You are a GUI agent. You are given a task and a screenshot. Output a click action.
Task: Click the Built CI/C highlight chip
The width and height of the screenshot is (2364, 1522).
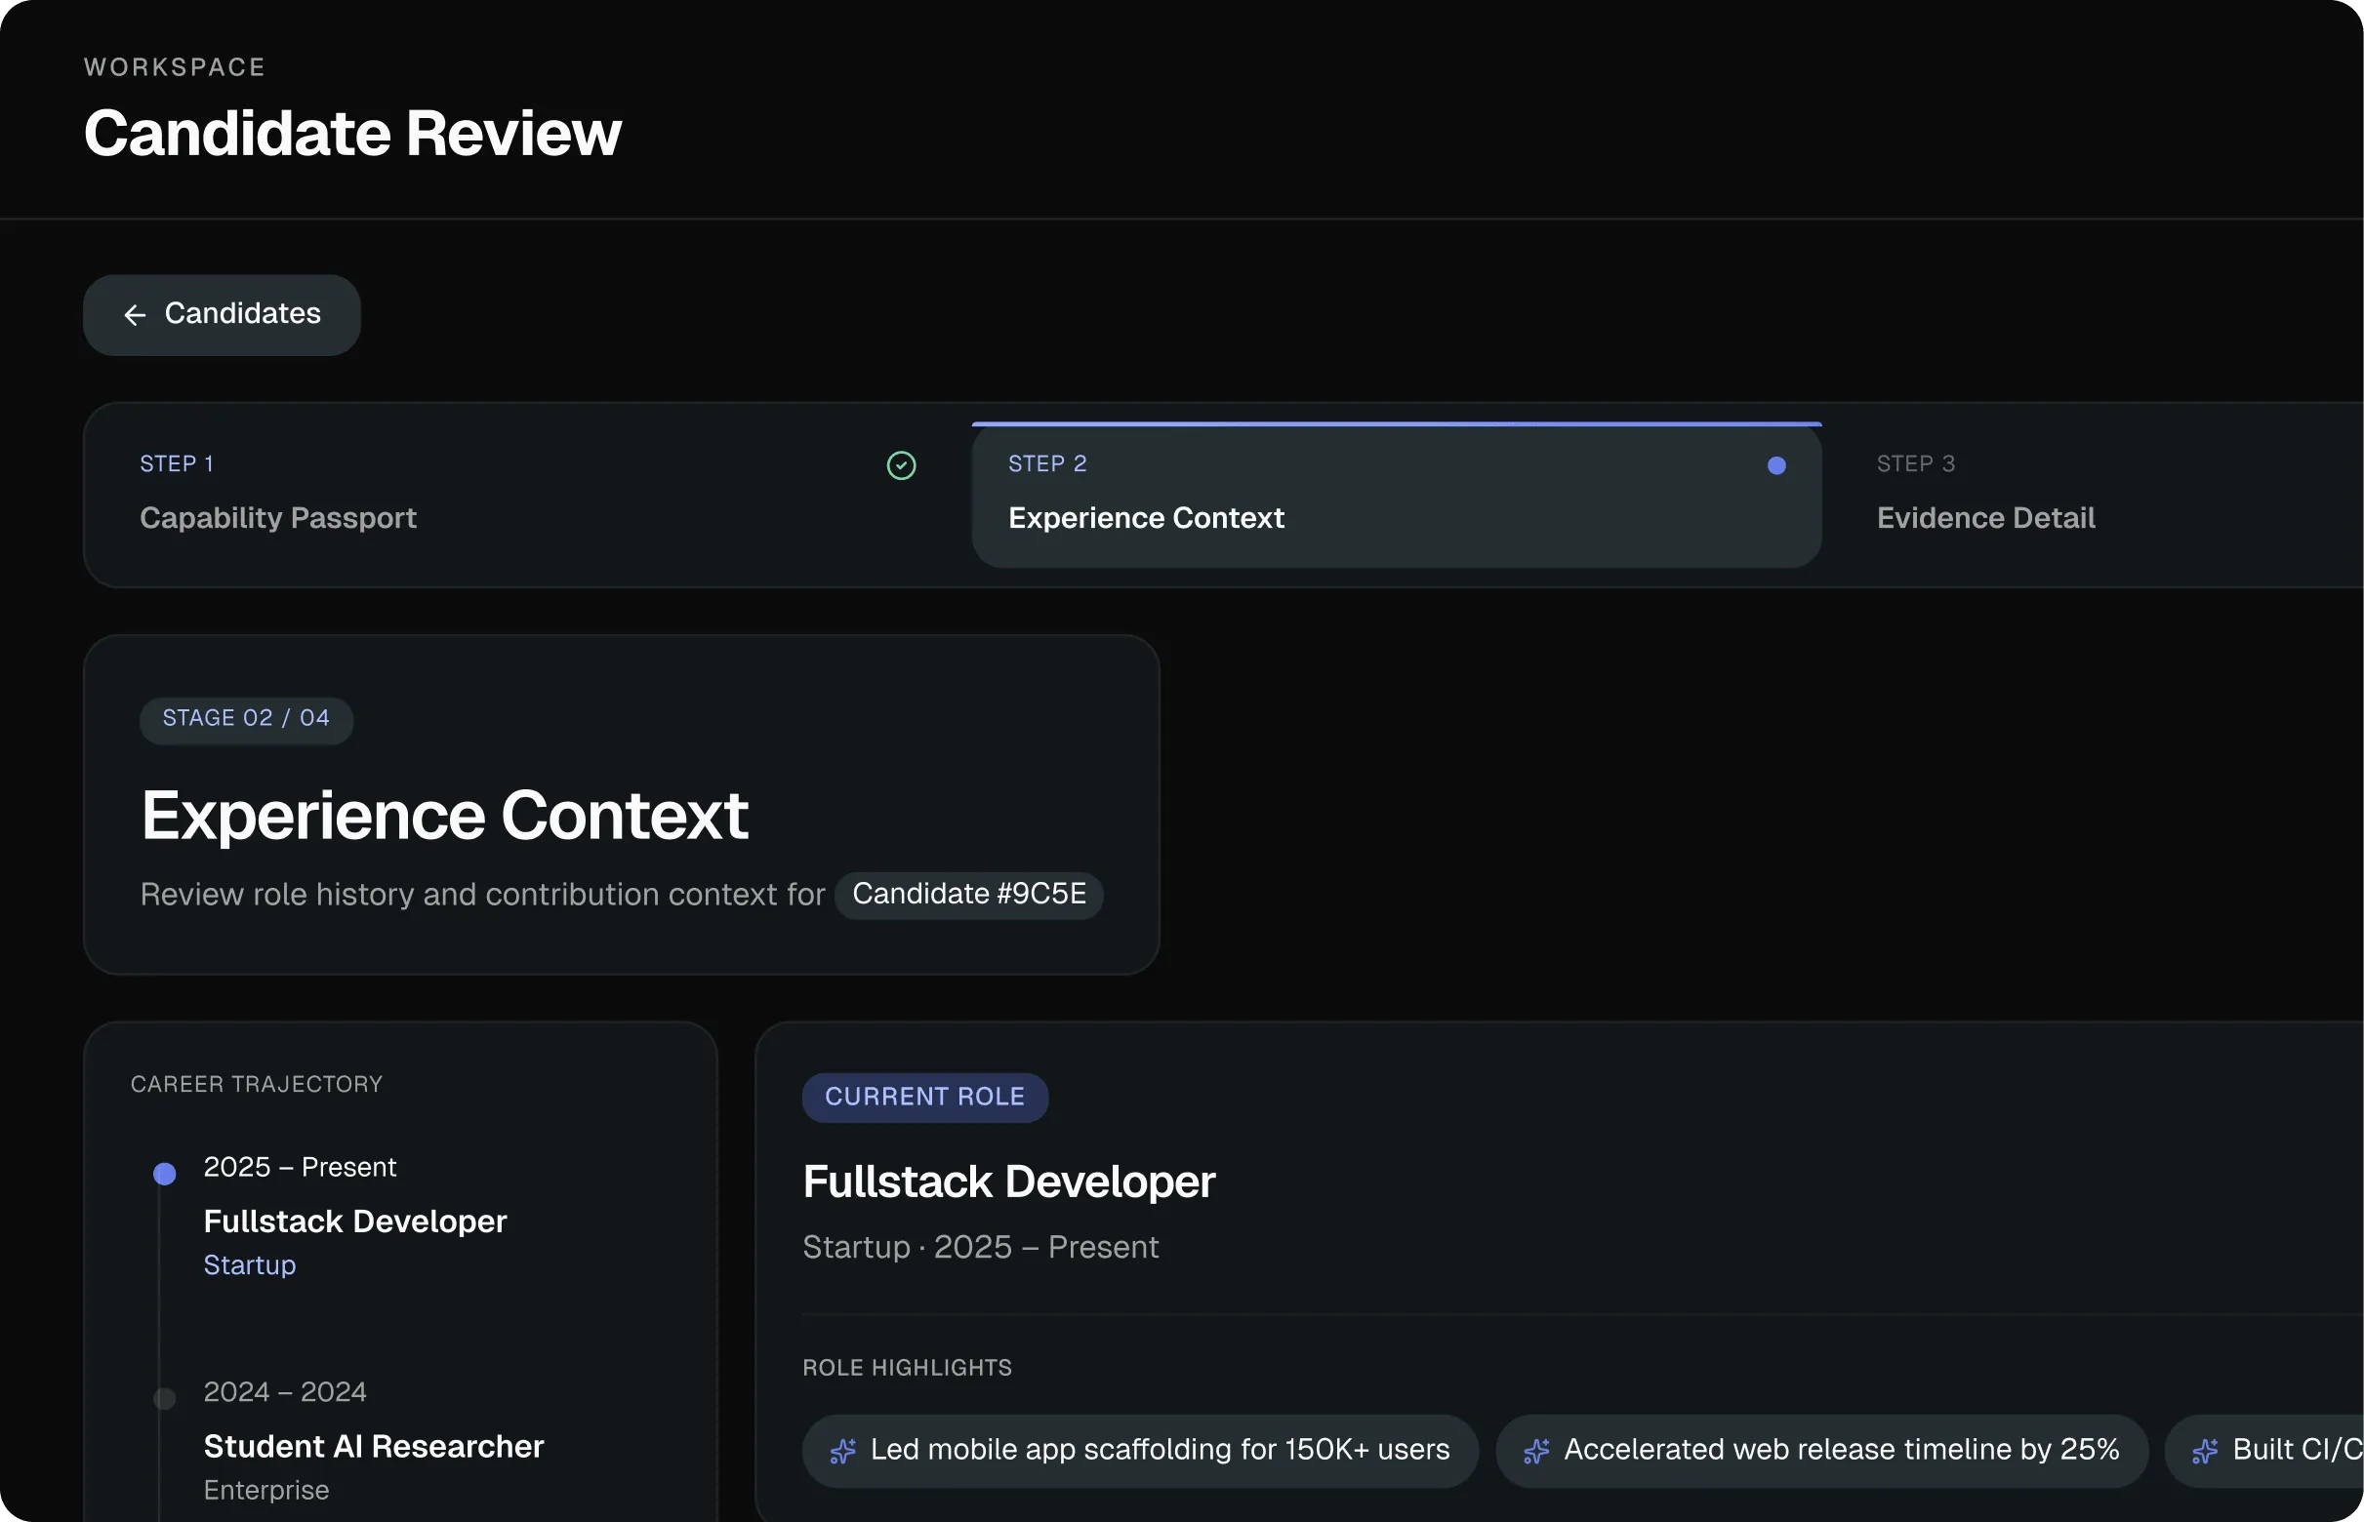pyautogui.click(x=2265, y=1451)
